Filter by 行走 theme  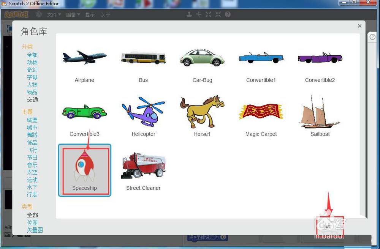pyautogui.click(x=32, y=195)
